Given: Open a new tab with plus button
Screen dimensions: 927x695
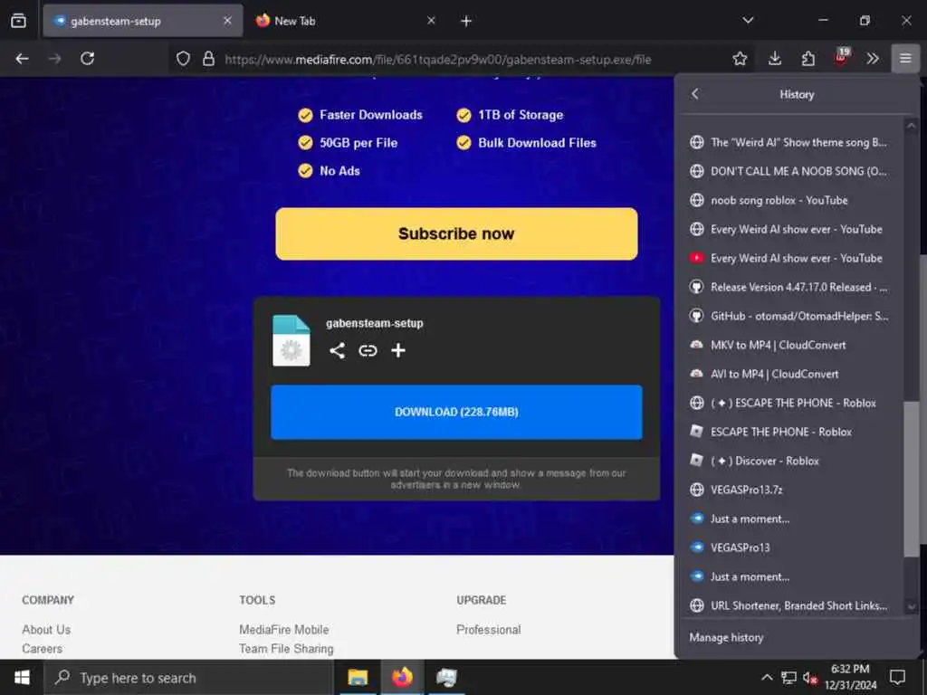Looking at the screenshot, I should coord(466,22).
